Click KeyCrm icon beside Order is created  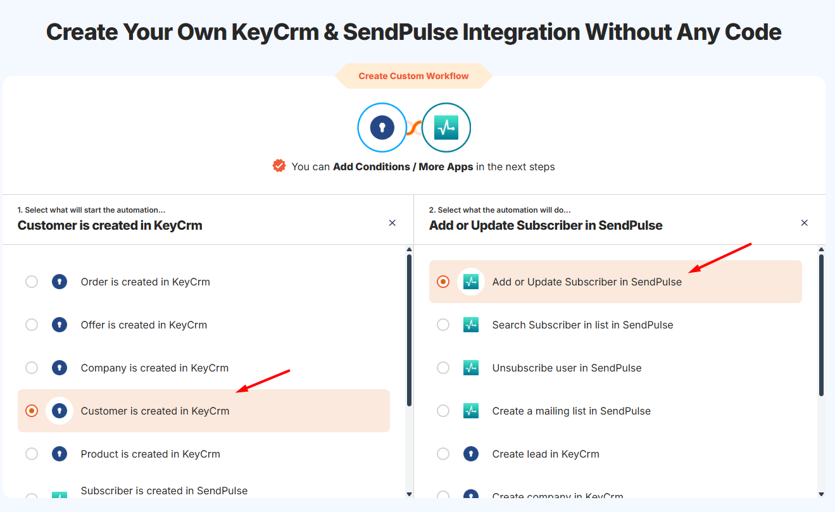click(x=60, y=282)
